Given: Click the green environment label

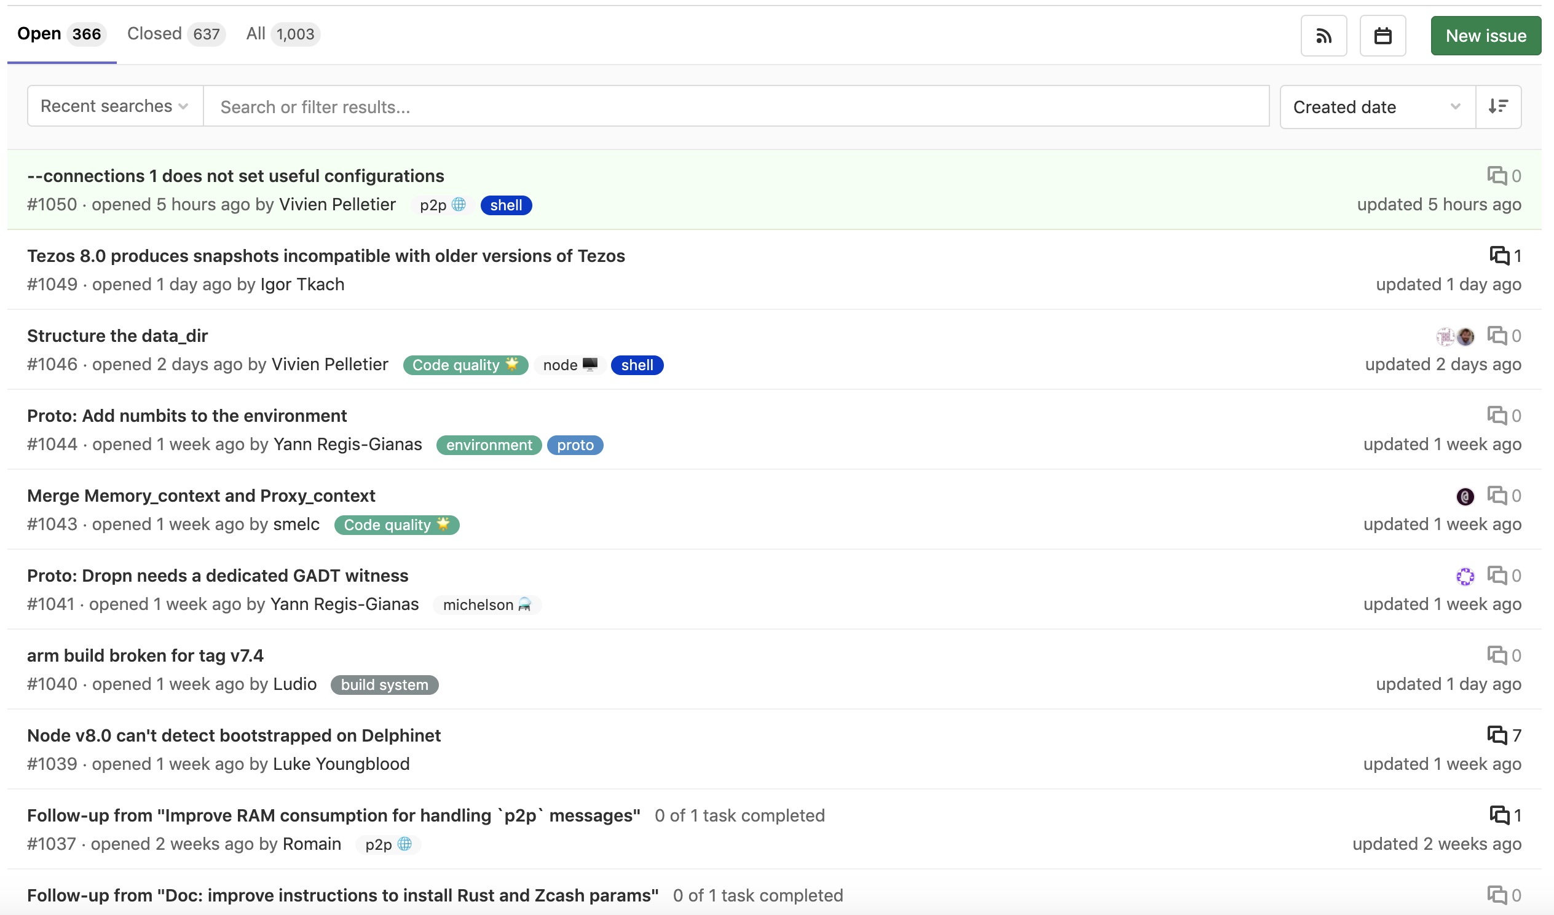Looking at the screenshot, I should coord(489,445).
